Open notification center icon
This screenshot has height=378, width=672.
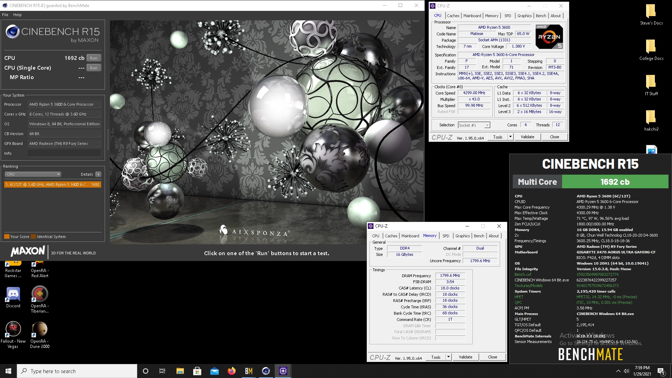(661, 371)
